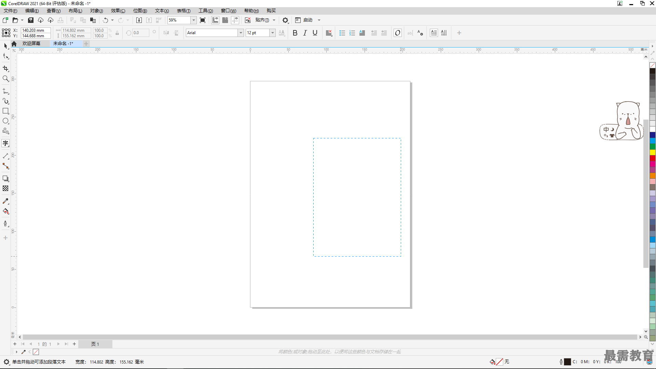Click full-screen preview icon
The image size is (656, 369).
click(x=203, y=20)
